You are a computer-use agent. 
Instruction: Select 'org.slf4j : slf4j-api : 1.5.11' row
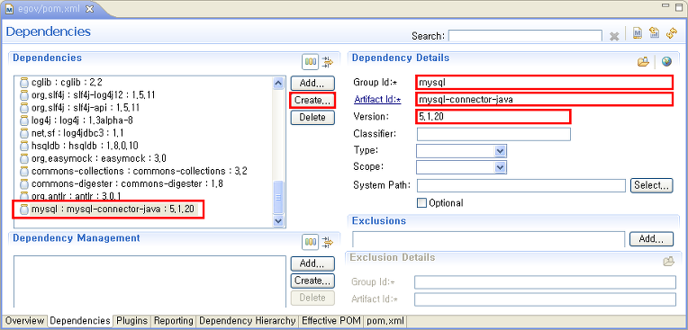click(81, 107)
